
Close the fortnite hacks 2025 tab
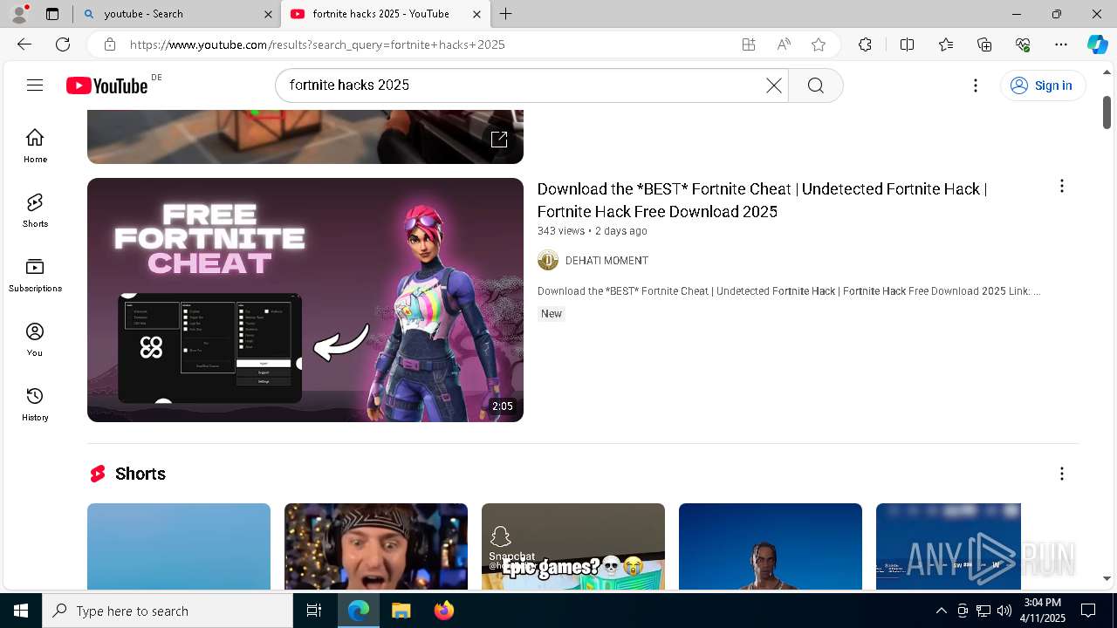coord(476,14)
